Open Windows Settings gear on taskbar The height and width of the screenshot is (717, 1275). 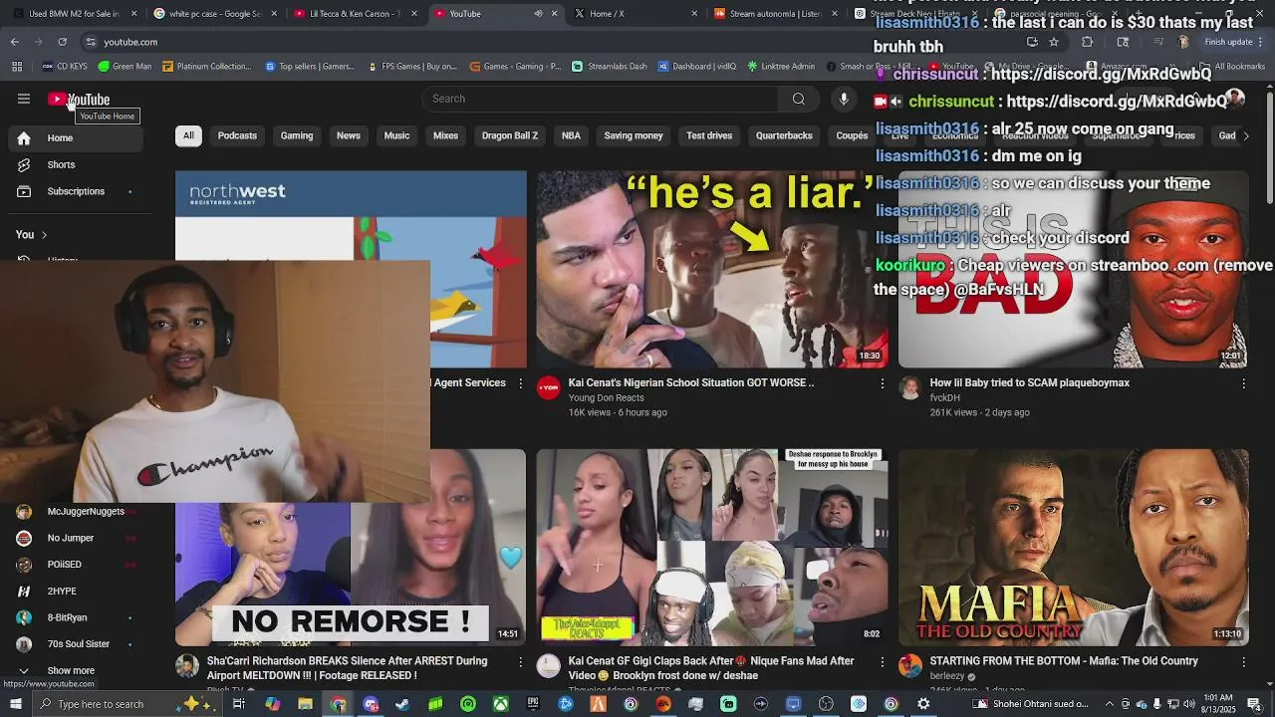(x=923, y=704)
